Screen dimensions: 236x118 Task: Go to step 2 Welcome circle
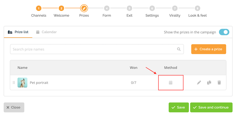61,8
